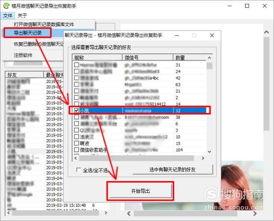This screenshot has width=274, height=221.
Task: Tick checkbox of row with count 31
Action: [76, 65]
